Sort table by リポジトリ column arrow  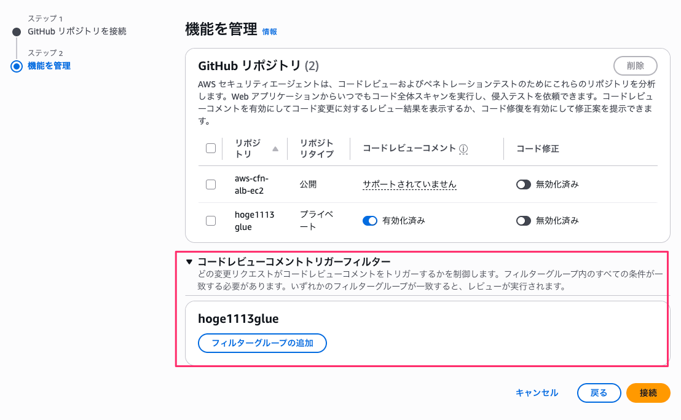click(275, 149)
